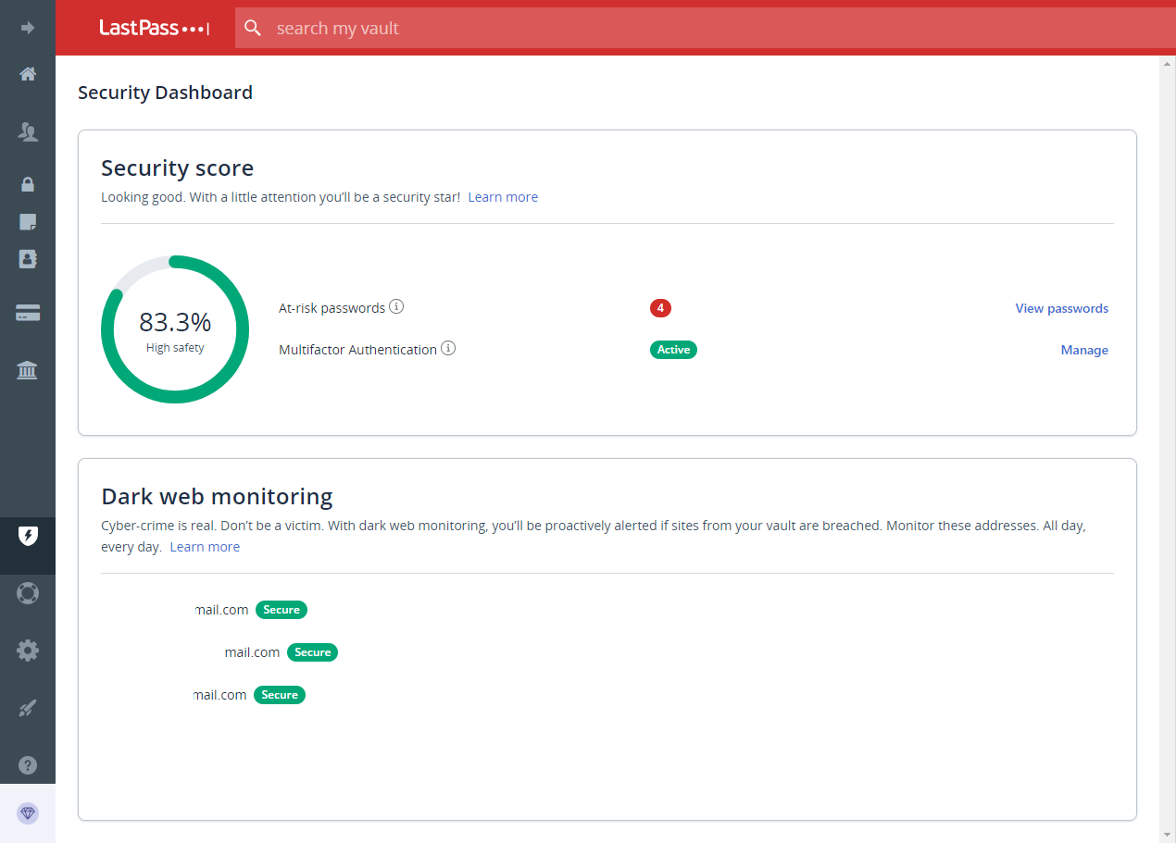Open the Sharing Center people icon

tap(28, 132)
